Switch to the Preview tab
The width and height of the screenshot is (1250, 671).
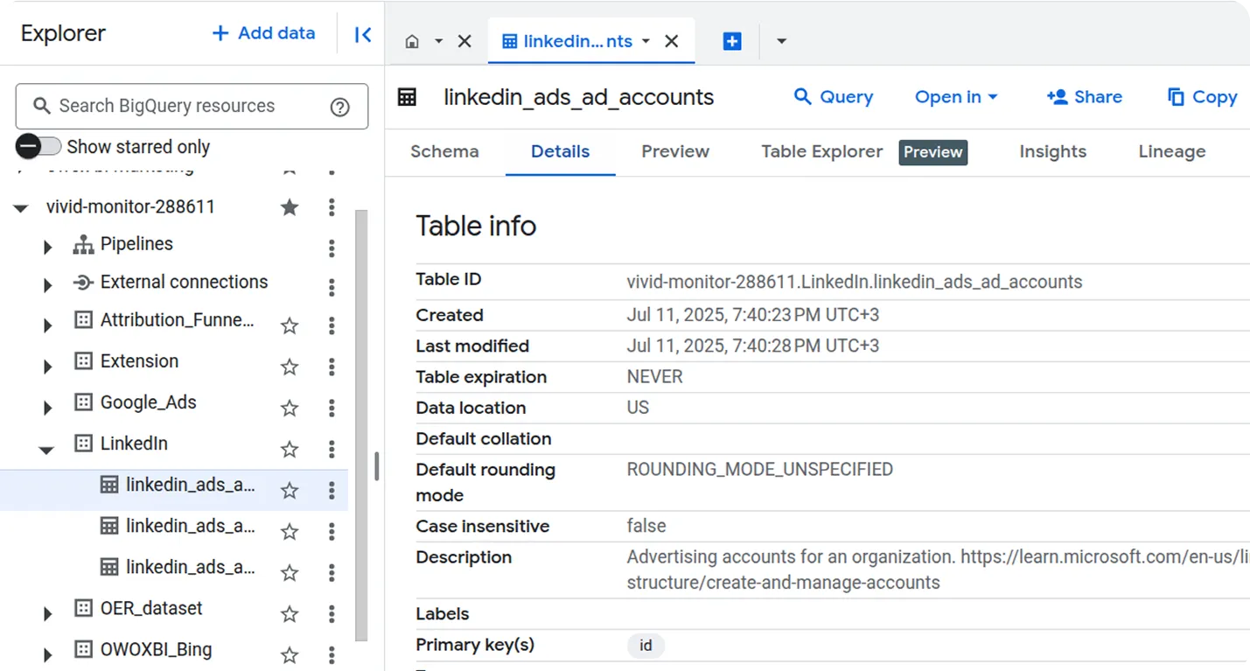click(x=675, y=151)
